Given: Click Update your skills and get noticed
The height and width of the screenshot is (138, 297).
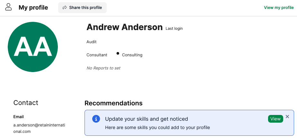Looking at the screenshot, I should [x=147, y=119].
